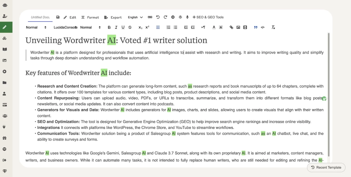Open the credit card billing sidebar icon
The width and height of the screenshot is (351, 177).
point(5,105)
